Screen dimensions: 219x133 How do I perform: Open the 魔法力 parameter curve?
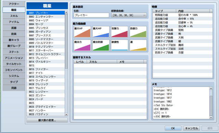pos(82,45)
